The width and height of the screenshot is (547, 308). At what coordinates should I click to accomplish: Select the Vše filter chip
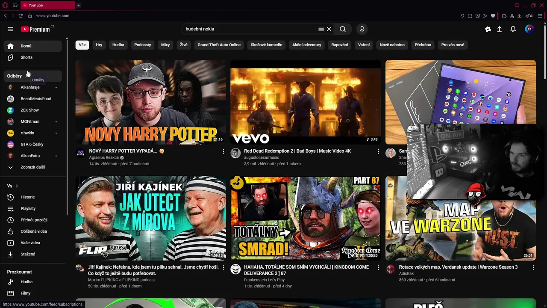coord(82,45)
